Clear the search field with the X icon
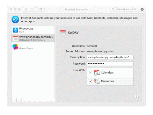 pos(142,9)
